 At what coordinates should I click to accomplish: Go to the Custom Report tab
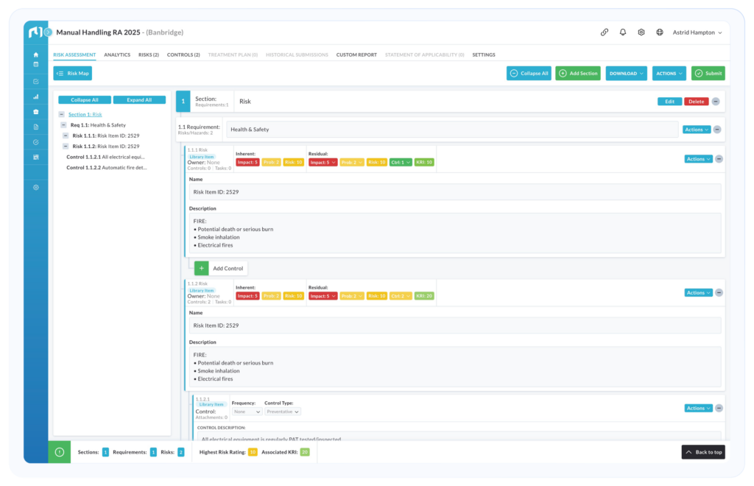point(356,54)
